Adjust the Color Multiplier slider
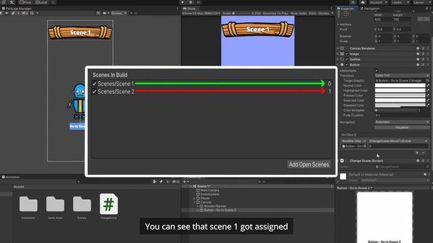Screen dimensions: 433x243 click(396, 110)
